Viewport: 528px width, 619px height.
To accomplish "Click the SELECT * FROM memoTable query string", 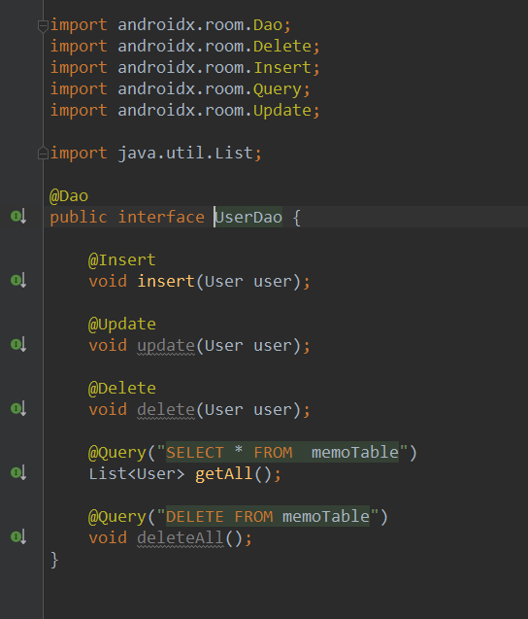I will click(282, 453).
